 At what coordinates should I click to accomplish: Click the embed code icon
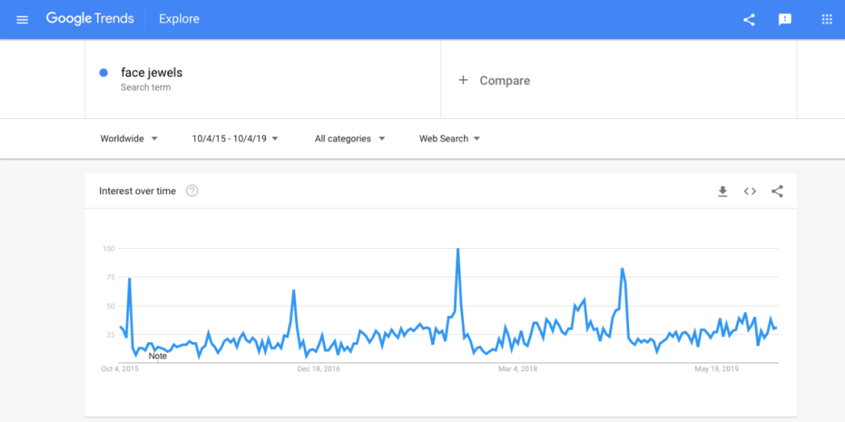point(750,191)
